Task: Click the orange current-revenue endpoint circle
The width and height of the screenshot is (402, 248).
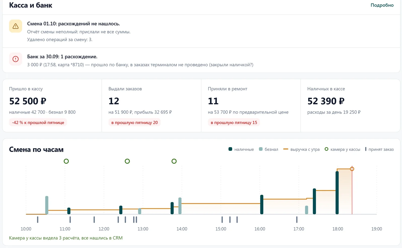Action: 352,169
